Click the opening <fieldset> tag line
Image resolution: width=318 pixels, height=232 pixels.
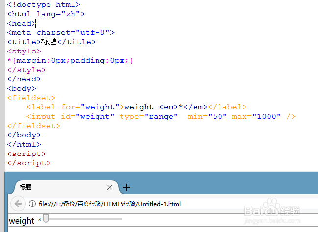[31, 98]
